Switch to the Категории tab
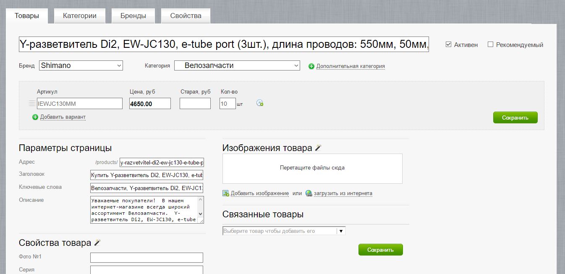This screenshot has width=565, height=274. coord(80,16)
